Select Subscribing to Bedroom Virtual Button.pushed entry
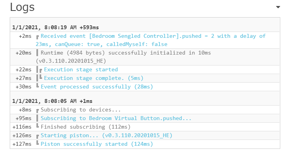Screen dimensions: 283x152 tap(116, 118)
